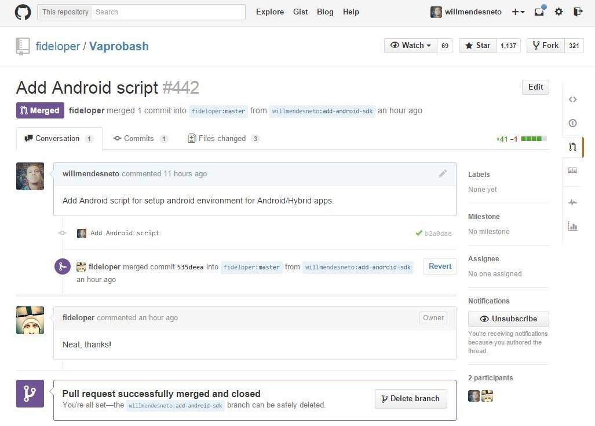The height and width of the screenshot is (426, 595).
Task: View the 1,137 stargazers count
Action: 508,46
